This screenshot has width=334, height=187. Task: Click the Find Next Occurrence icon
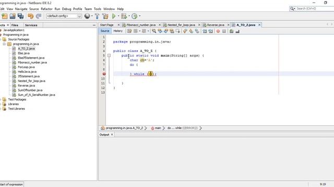click(x=166, y=31)
